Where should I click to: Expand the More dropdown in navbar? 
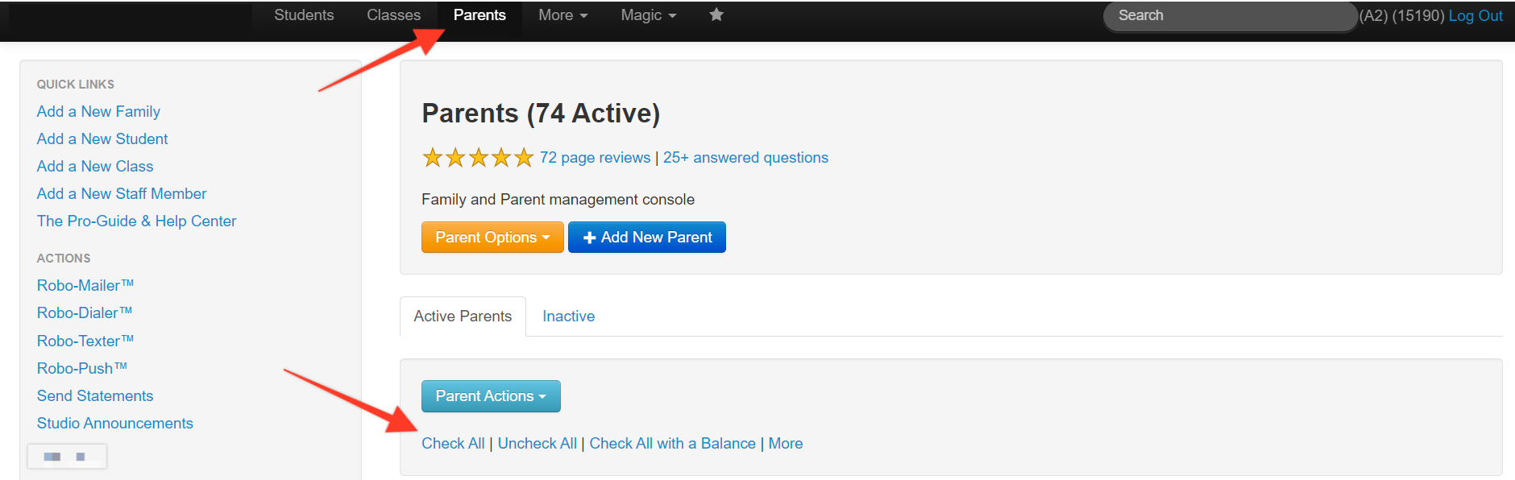click(x=563, y=15)
